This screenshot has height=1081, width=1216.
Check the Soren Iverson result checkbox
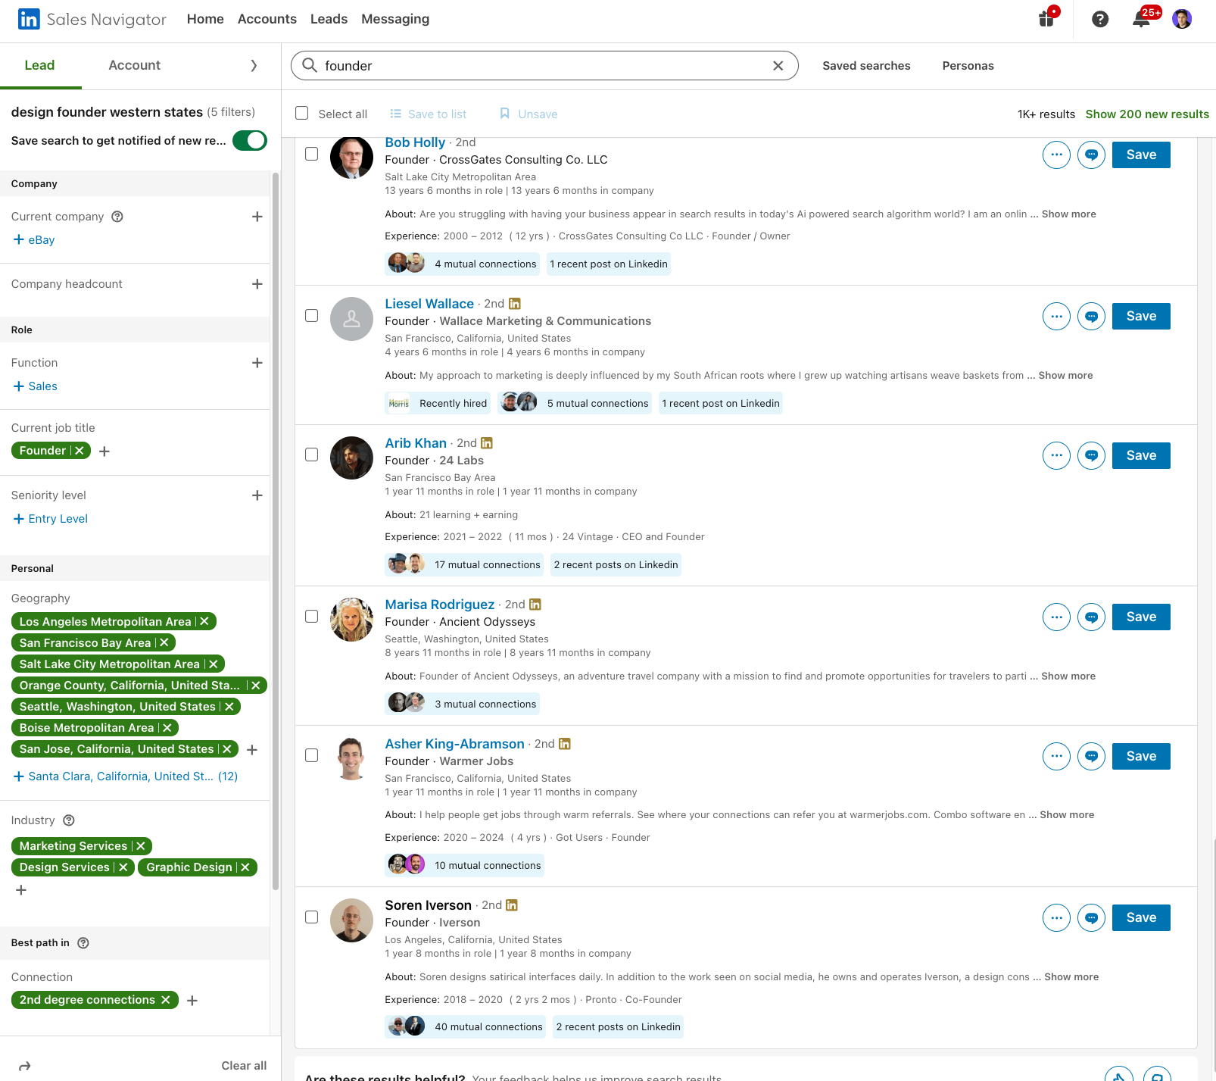click(x=311, y=917)
